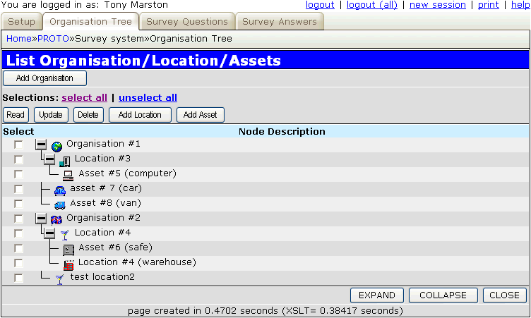Click the van icon for Asset #8
Image resolution: width=531 pixels, height=318 pixels.
[x=60, y=204]
